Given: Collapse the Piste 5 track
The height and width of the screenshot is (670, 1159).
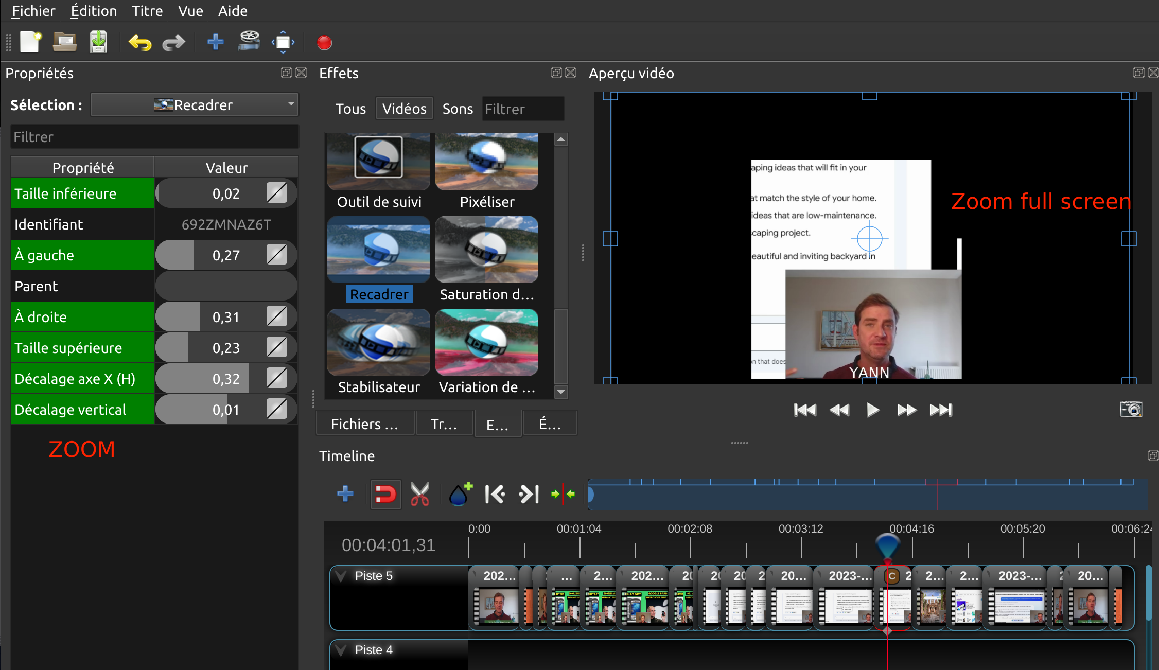Looking at the screenshot, I should pos(341,575).
